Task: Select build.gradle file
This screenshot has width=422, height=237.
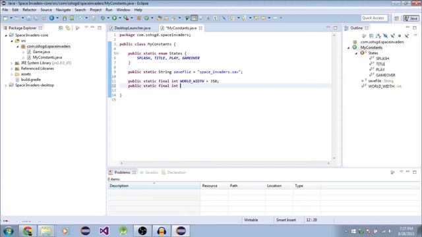Action: coord(31,80)
